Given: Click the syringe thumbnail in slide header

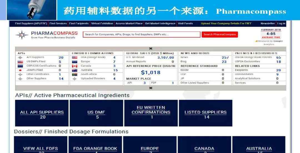Looking at the screenshot, I should click(32, 10).
